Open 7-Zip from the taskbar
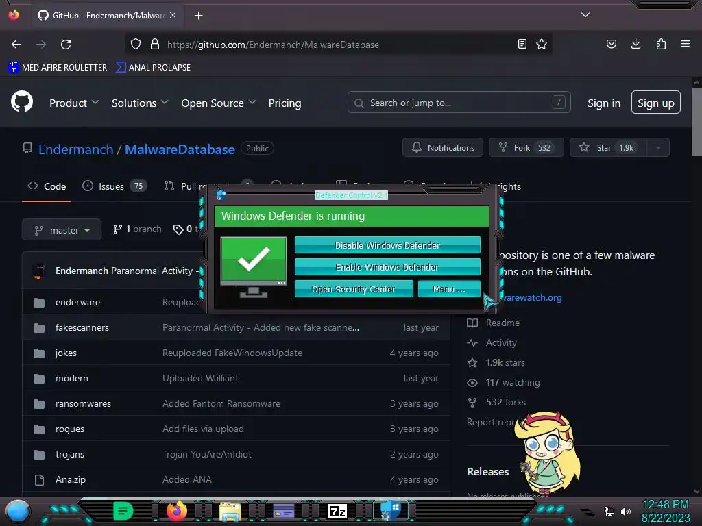The image size is (702, 526). pos(337,511)
